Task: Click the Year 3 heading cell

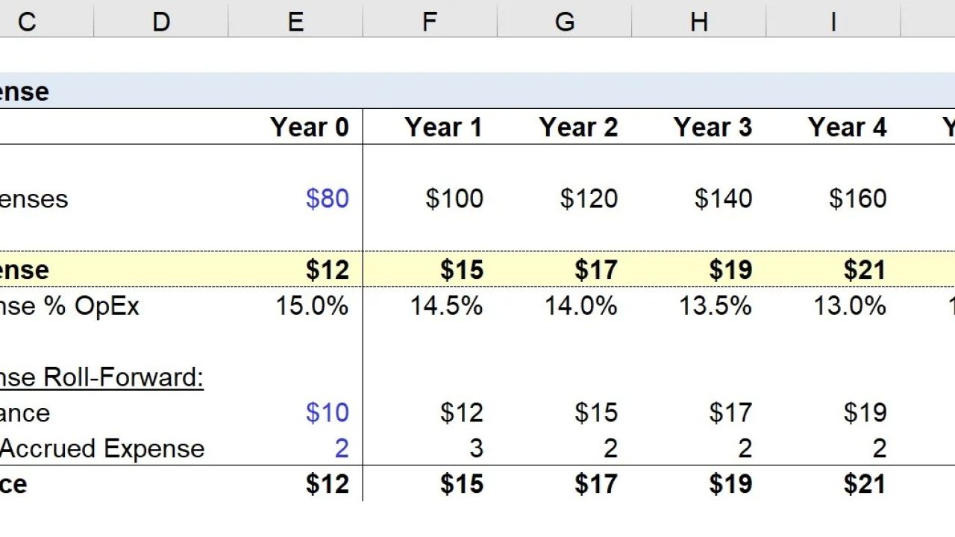Action: point(713,128)
